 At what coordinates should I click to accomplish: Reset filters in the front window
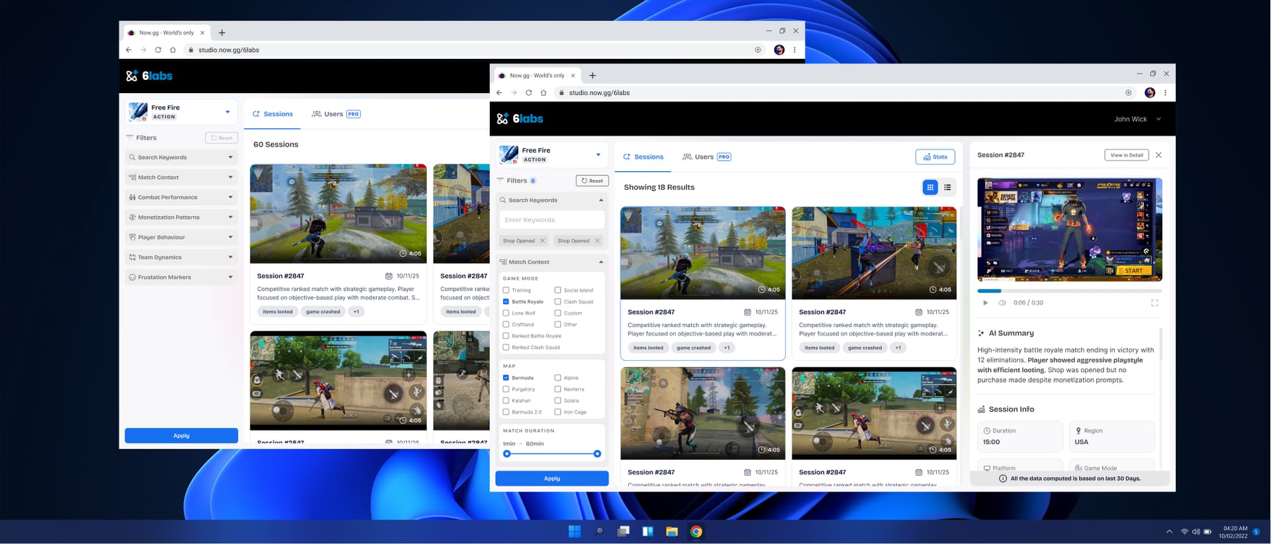592,180
